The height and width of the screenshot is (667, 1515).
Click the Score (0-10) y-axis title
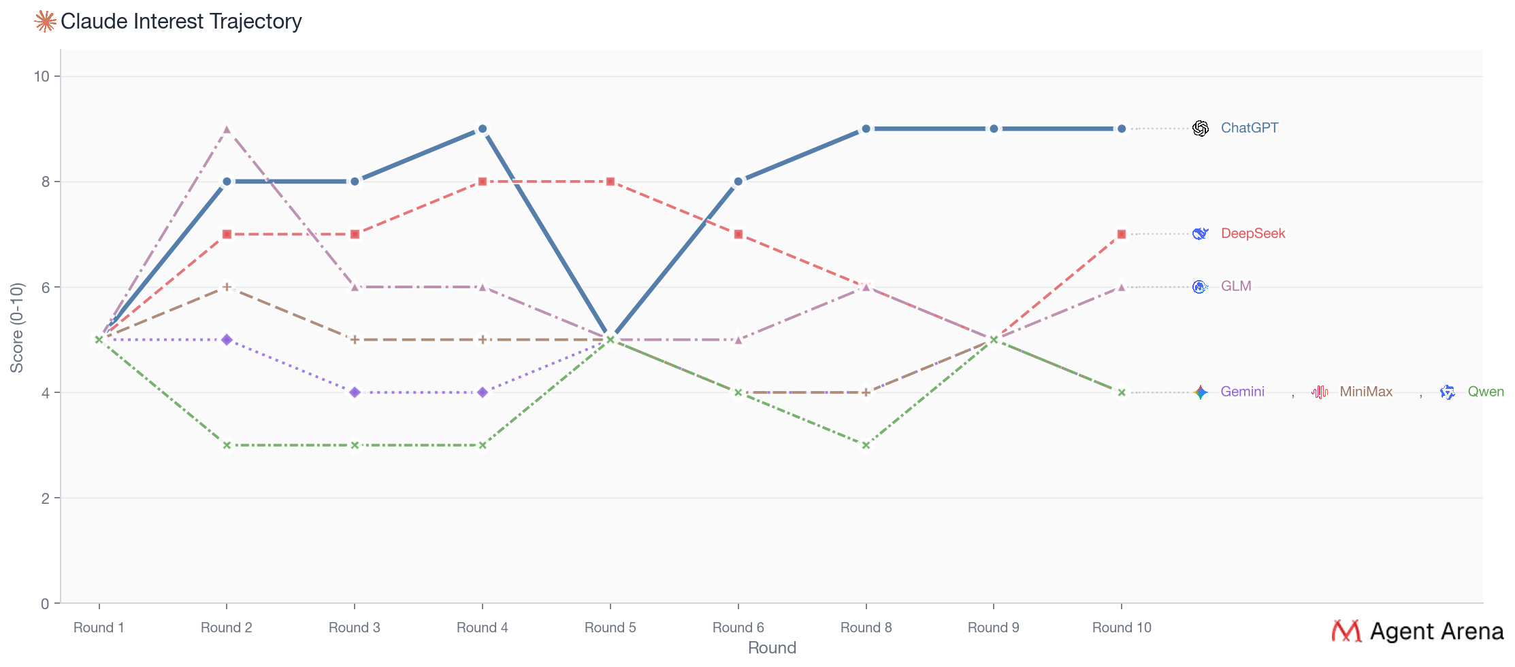(x=17, y=328)
